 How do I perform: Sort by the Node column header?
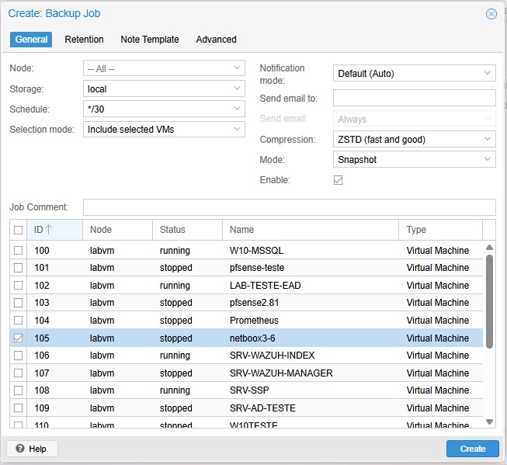(117, 230)
